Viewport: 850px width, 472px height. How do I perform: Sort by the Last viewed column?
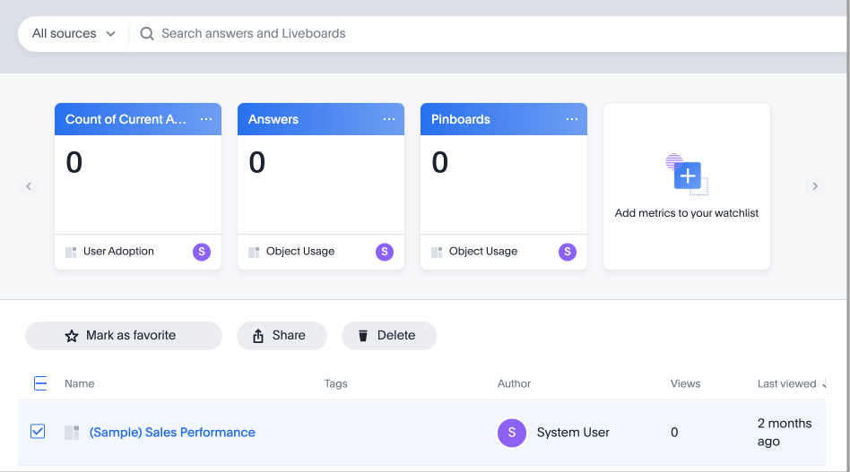(x=787, y=383)
